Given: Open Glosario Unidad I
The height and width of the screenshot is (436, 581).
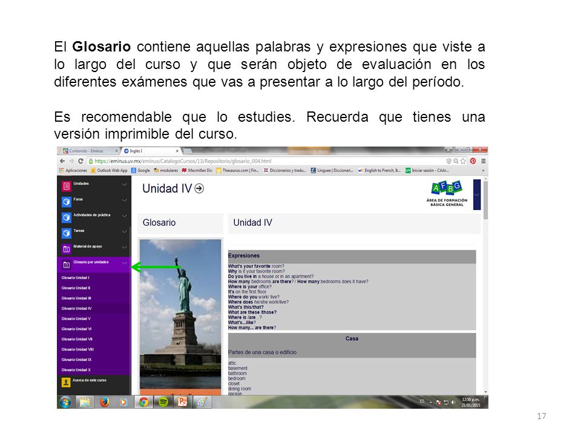Looking at the screenshot, I should click(x=76, y=278).
